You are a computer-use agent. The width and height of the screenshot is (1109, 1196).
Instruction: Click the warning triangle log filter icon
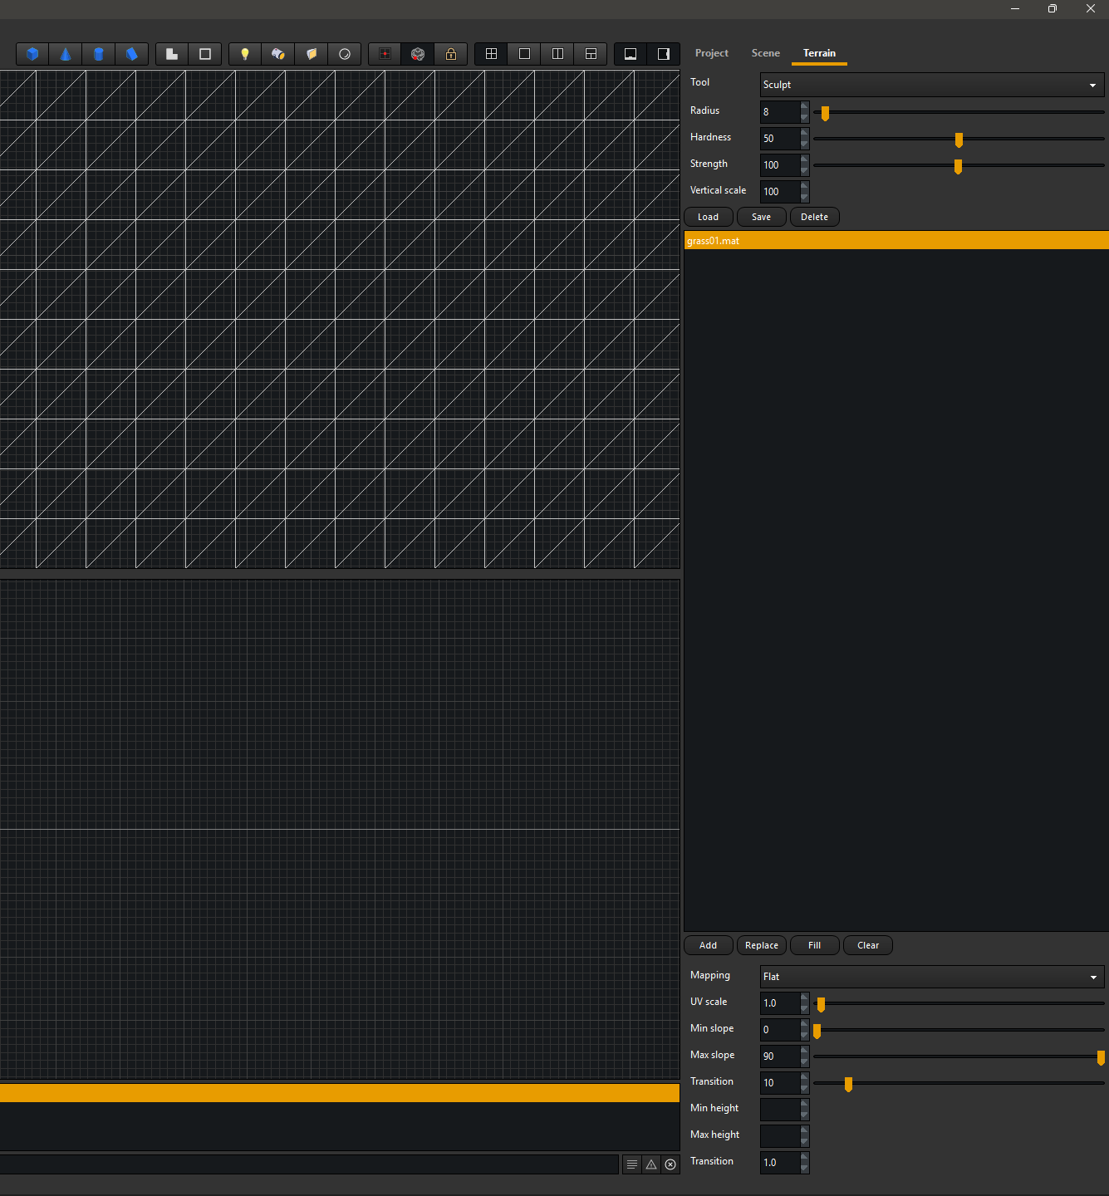click(x=651, y=1164)
